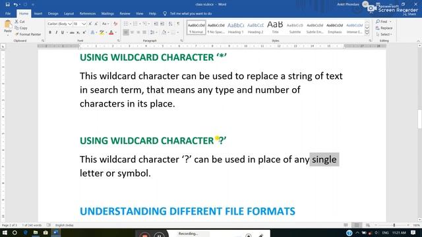Screen dimensions: 422x237
Task: Switch to References tab
Action: (x=88, y=13)
